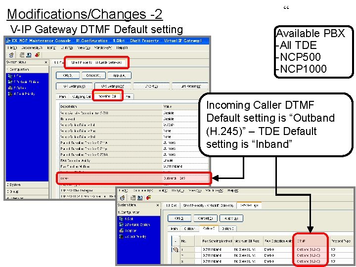Click Cancel in the GW Settings window
Screen dimensions: 356x267
205,219
